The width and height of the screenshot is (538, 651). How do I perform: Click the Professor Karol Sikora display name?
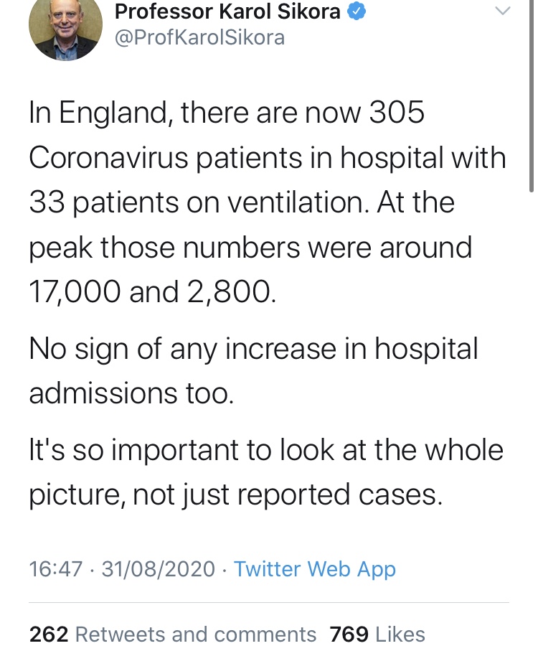[x=227, y=11]
